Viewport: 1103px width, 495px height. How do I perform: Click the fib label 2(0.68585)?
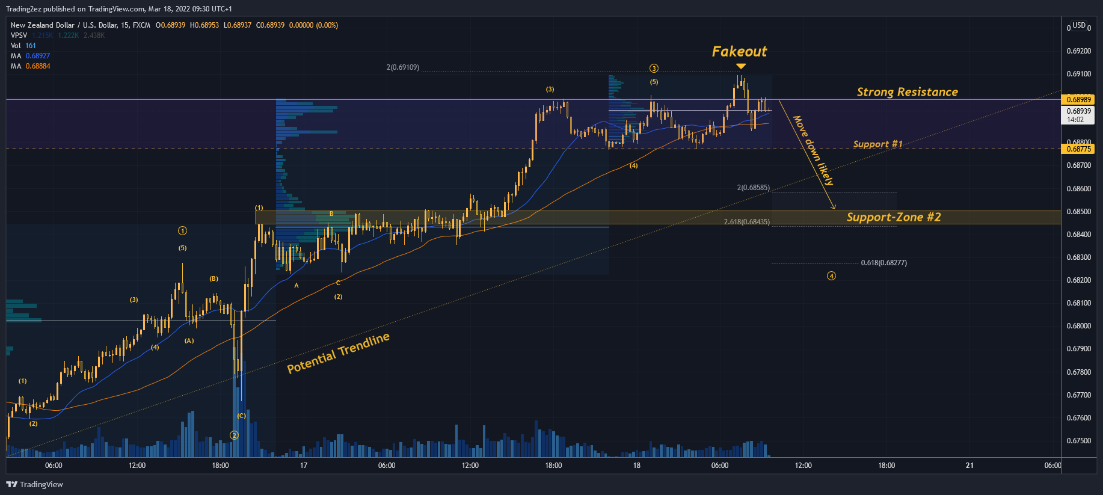pos(753,188)
